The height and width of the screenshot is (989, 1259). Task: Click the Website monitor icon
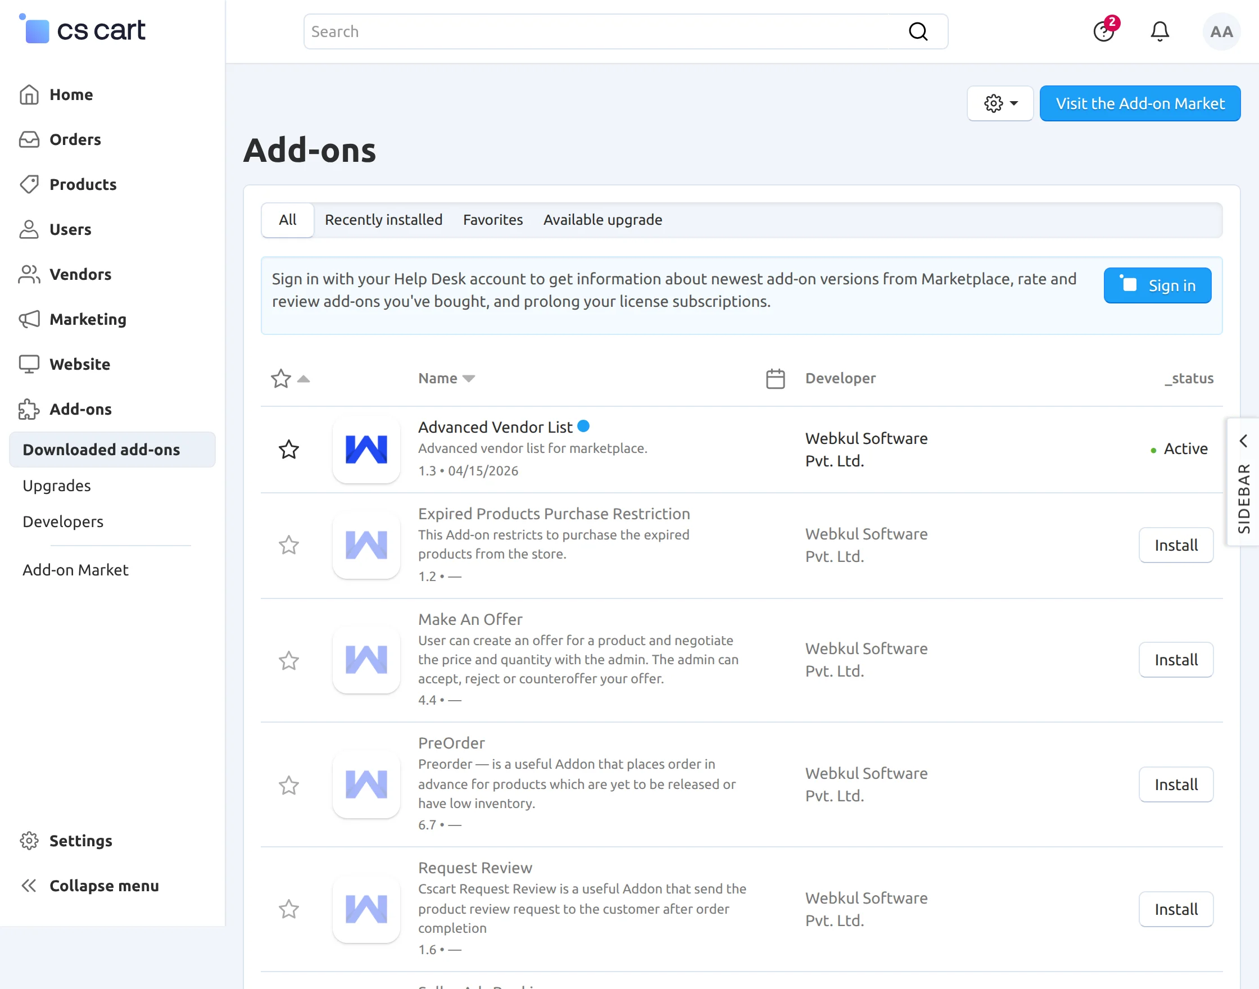29,364
